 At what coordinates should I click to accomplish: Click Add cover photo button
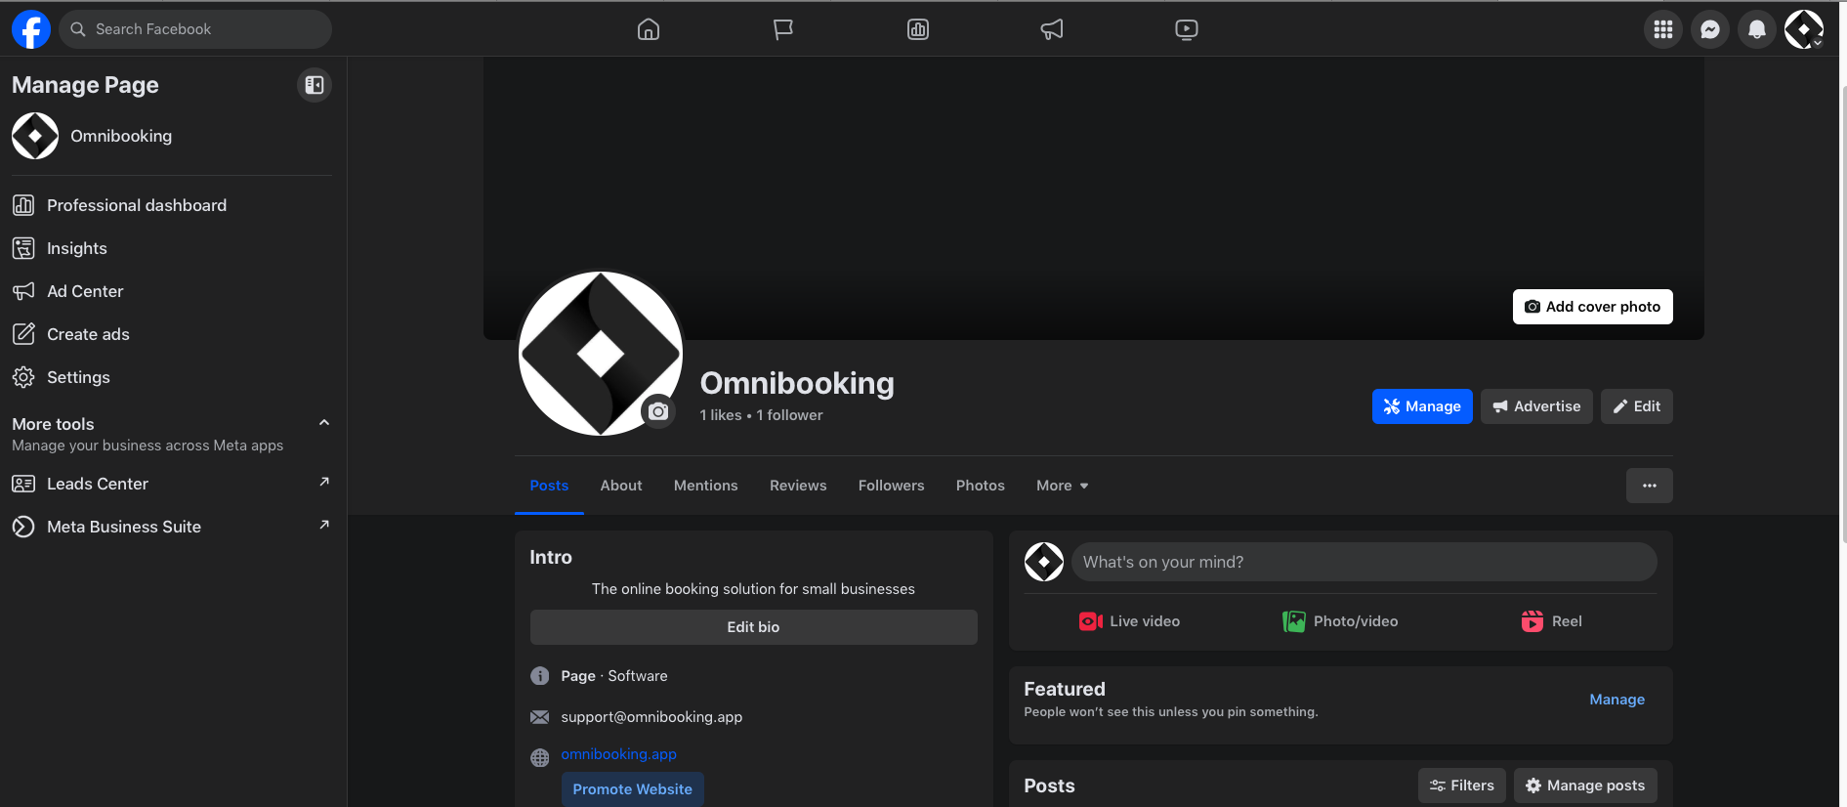point(1592,307)
